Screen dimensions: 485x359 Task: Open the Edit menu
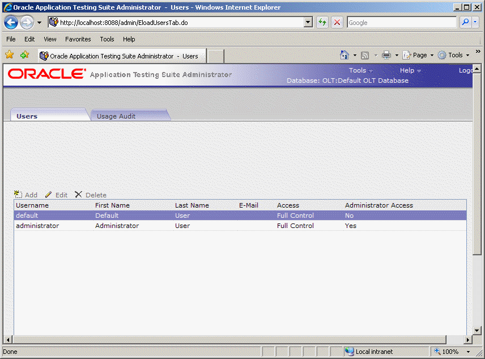coord(29,39)
